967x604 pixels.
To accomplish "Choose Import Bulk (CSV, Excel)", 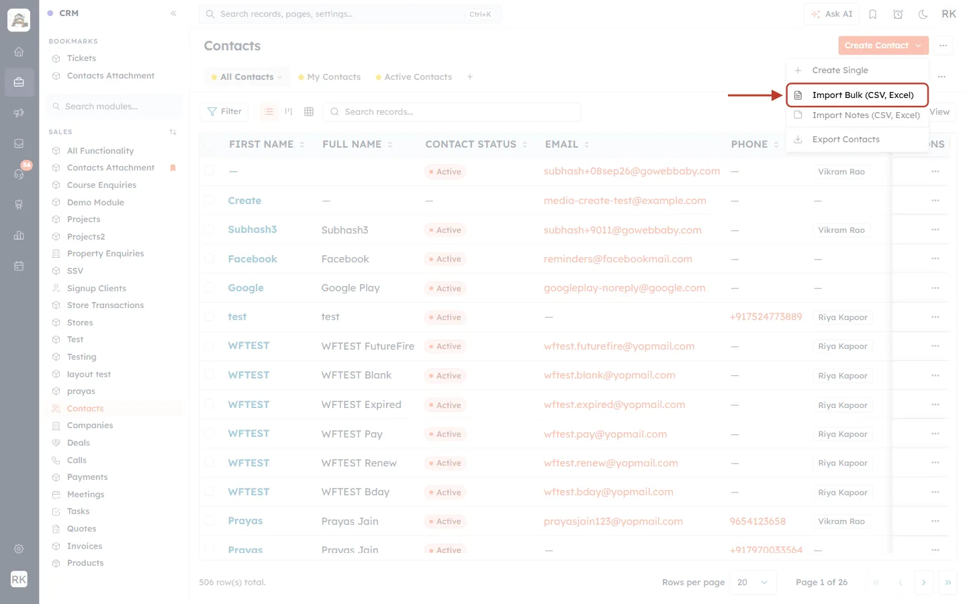I will tap(857, 95).
